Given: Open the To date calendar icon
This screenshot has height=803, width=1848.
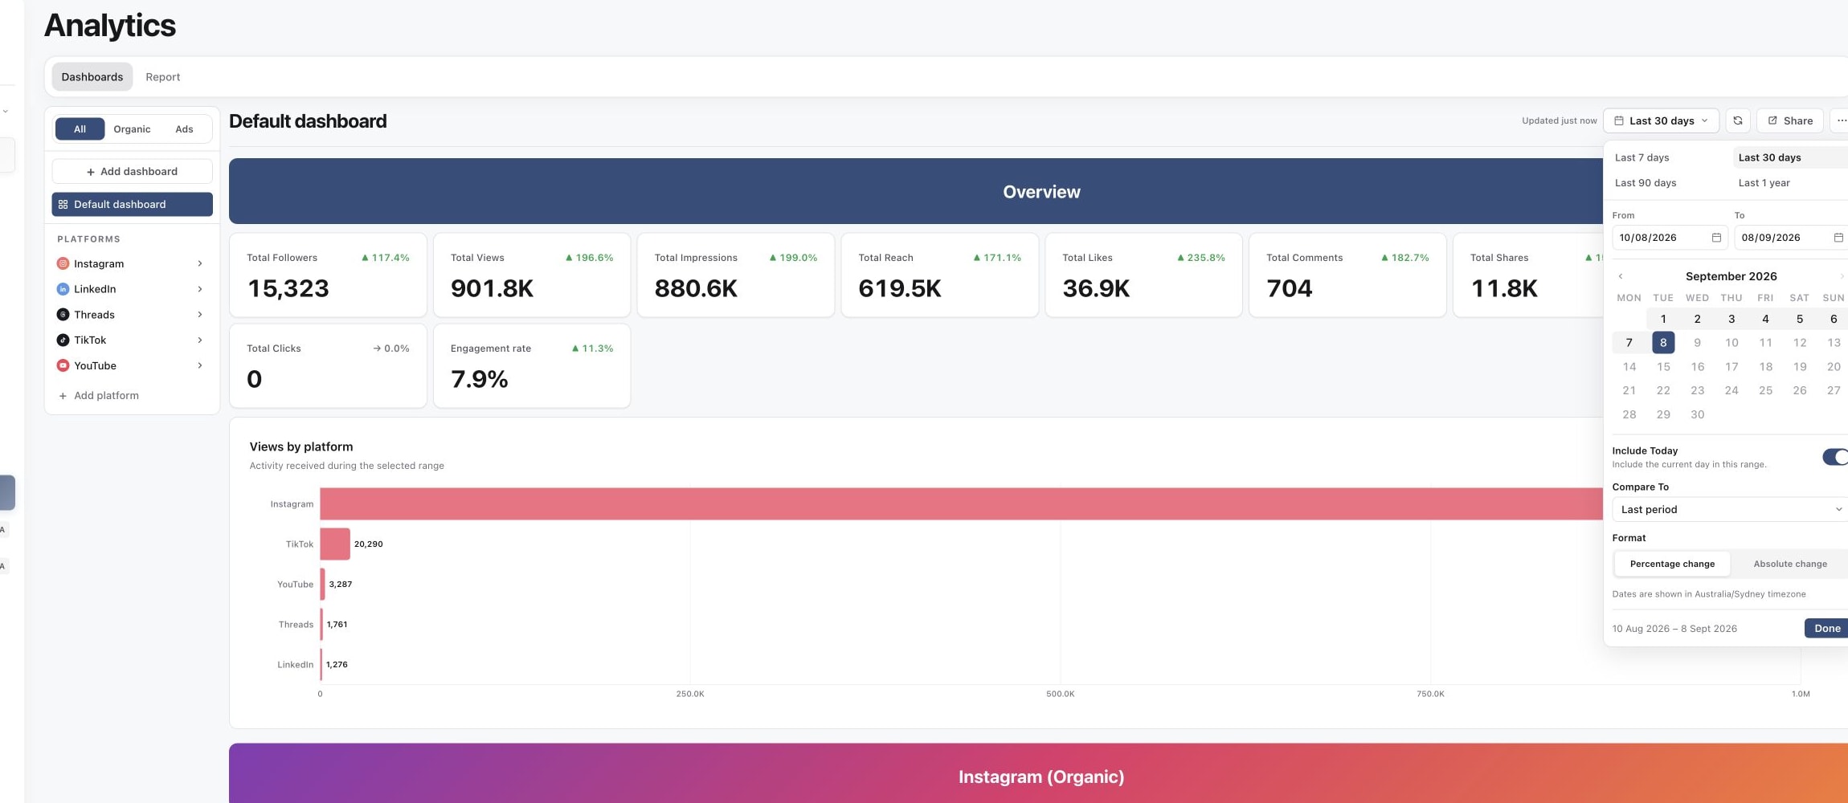Looking at the screenshot, I should click(1838, 238).
